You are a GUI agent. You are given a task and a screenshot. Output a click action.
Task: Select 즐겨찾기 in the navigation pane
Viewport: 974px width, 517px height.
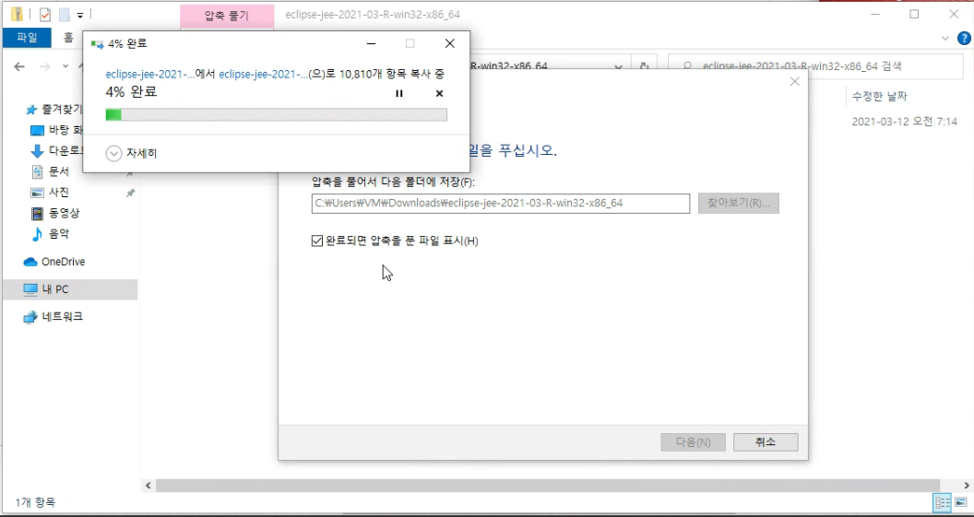click(x=53, y=110)
